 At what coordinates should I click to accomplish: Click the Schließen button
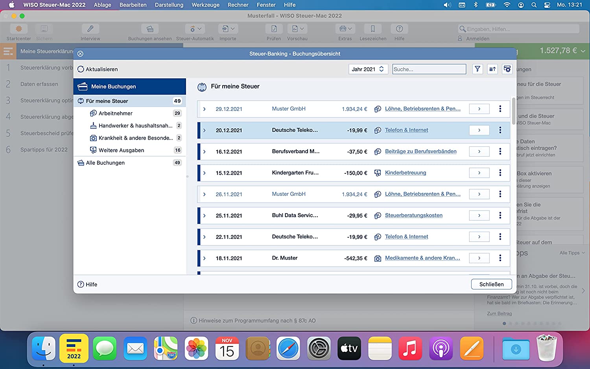pos(491,284)
